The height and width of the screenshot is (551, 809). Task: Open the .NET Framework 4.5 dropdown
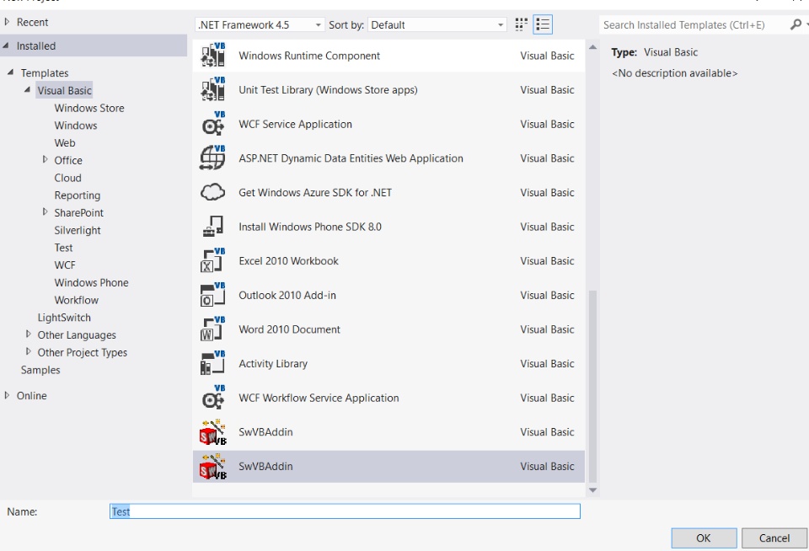(x=260, y=24)
